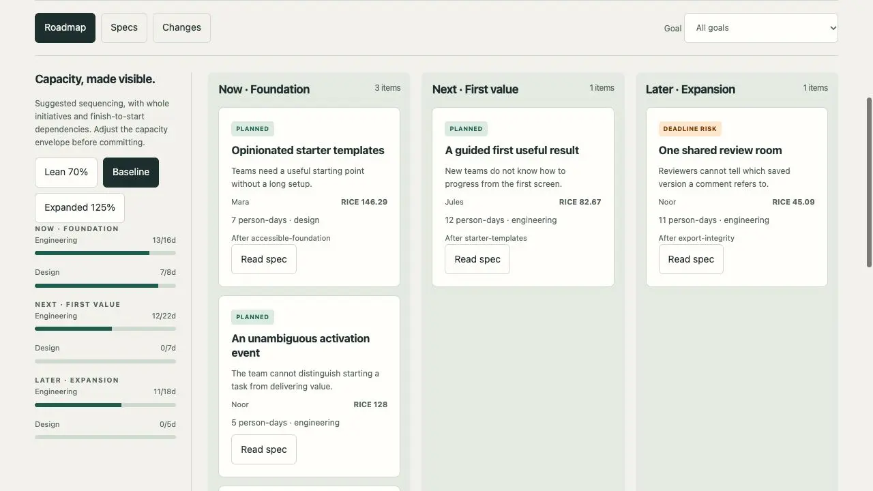873x491 pixels.
Task: Click the PLANNED badge on Opinionated starter templates
Action: (x=252, y=129)
